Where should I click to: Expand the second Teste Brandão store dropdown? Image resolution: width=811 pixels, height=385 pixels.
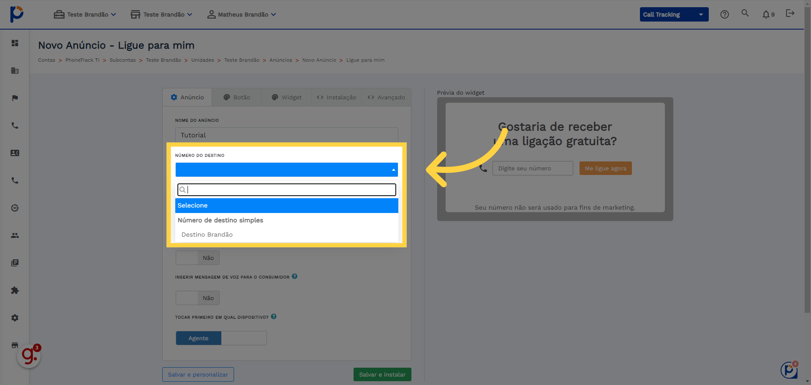pyautogui.click(x=161, y=14)
